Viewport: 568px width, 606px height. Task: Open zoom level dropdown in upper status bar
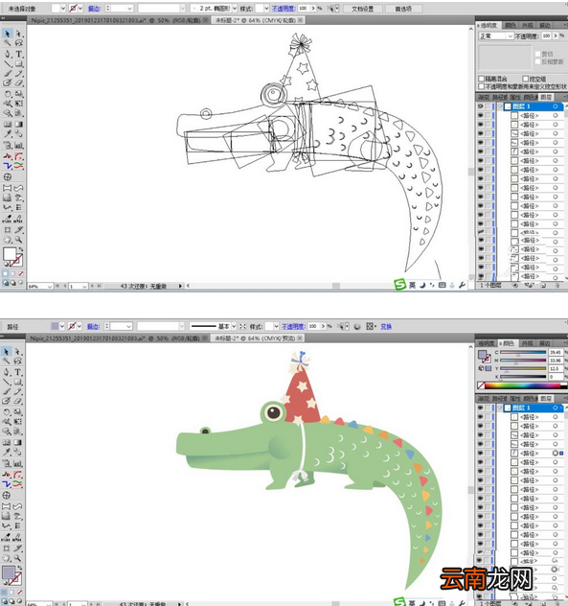click(50, 287)
